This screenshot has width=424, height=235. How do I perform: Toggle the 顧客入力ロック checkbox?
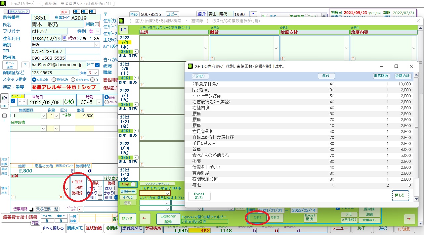(x=6, y=12)
